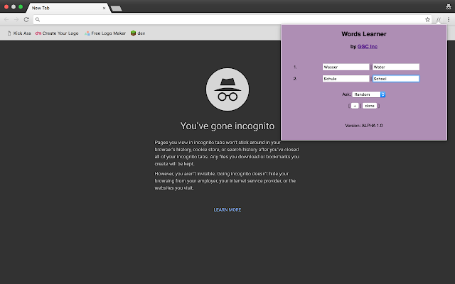Edit the Schule word field
The image size is (455, 284).
[x=346, y=79]
